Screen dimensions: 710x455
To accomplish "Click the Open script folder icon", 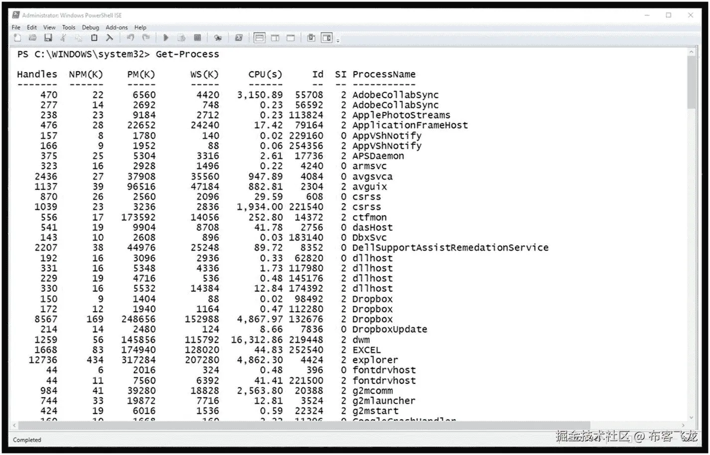I will click(32, 38).
